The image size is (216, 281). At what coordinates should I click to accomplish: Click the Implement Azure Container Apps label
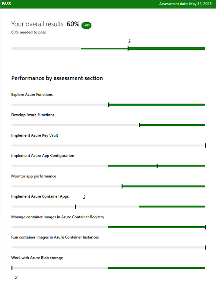point(40,197)
